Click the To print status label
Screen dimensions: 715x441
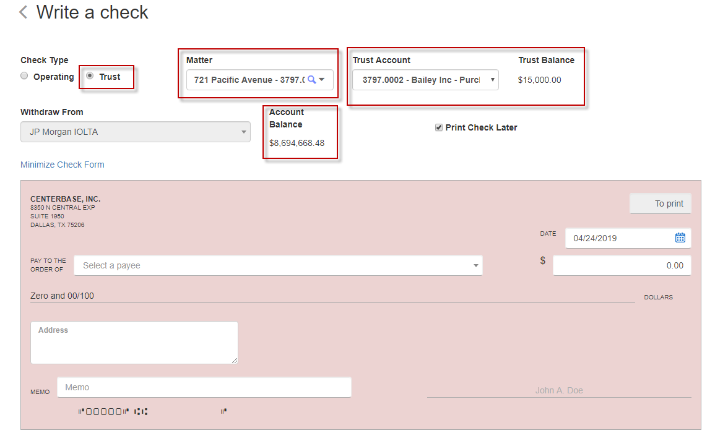[660, 203]
